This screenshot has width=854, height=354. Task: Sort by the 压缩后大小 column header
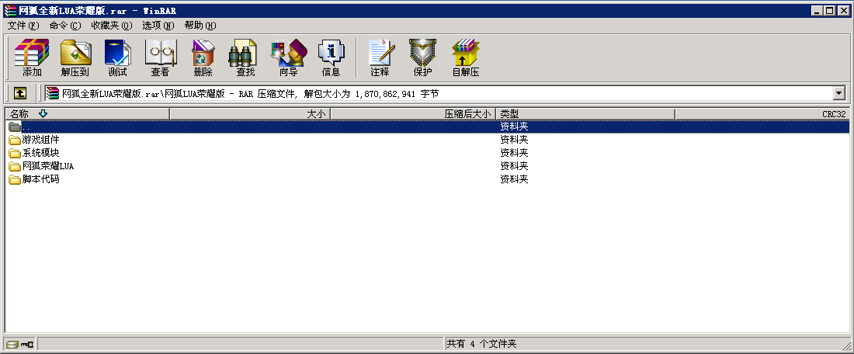click(x=412, y=114)
